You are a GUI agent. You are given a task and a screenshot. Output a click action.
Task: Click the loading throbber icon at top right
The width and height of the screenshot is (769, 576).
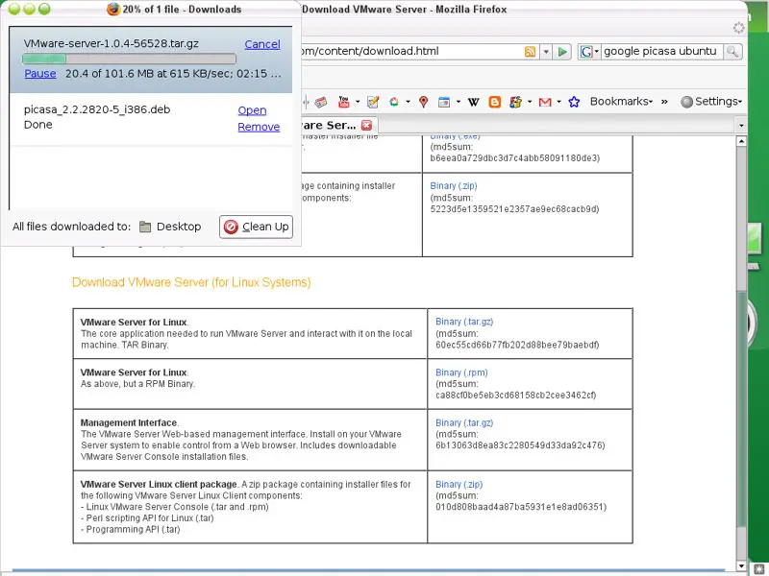coord(738,28)
